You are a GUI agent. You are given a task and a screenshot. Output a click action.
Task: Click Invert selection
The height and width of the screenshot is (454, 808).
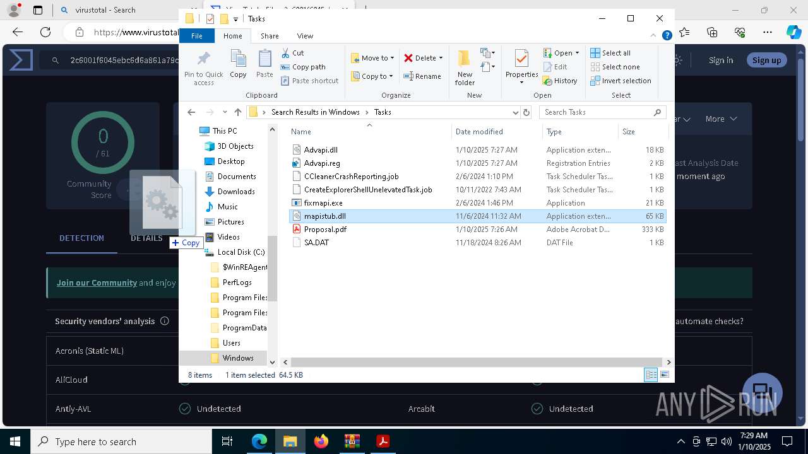(621, 81)
